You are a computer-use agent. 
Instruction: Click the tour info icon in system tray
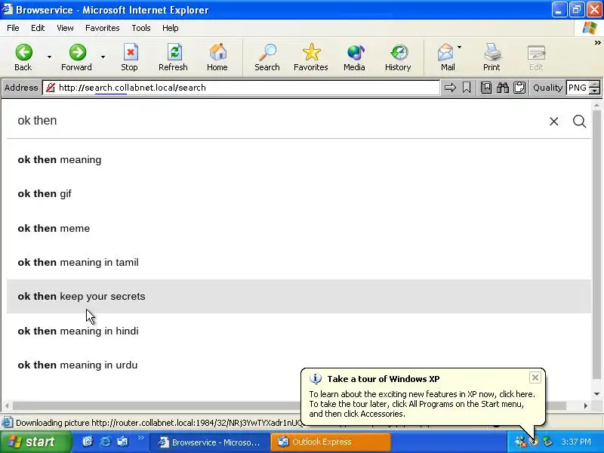[534, 442]
